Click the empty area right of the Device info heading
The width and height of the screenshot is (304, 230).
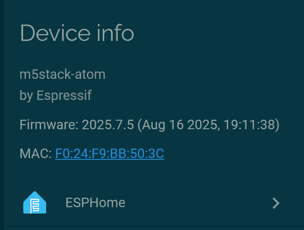pyautogui.click(x=216, y=33)
